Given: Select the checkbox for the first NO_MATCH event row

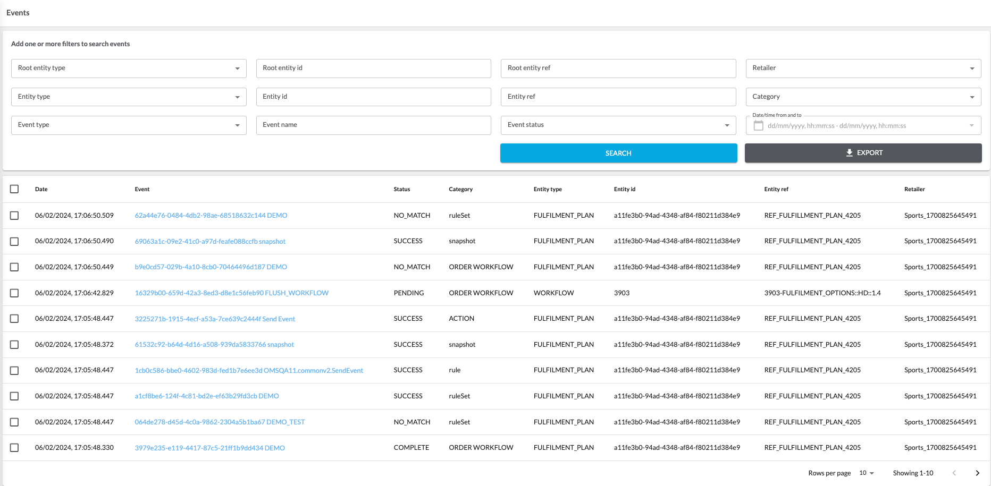Looking at the screenshot, I should [x=14, y=216].
